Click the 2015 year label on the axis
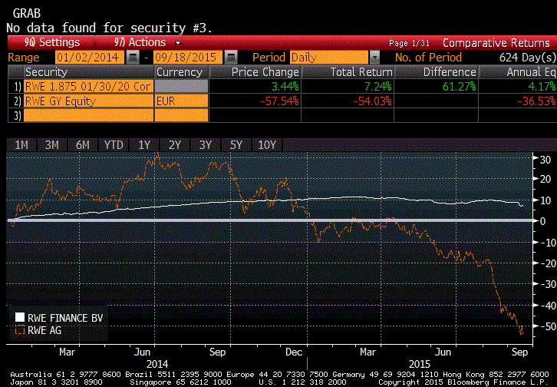Viewport: 557px width, 387px height. 420,364
